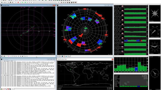The image size is (161, 90).
Task: Click the teal oval icon in Sky View toolbar
Action: pos(66,56)
